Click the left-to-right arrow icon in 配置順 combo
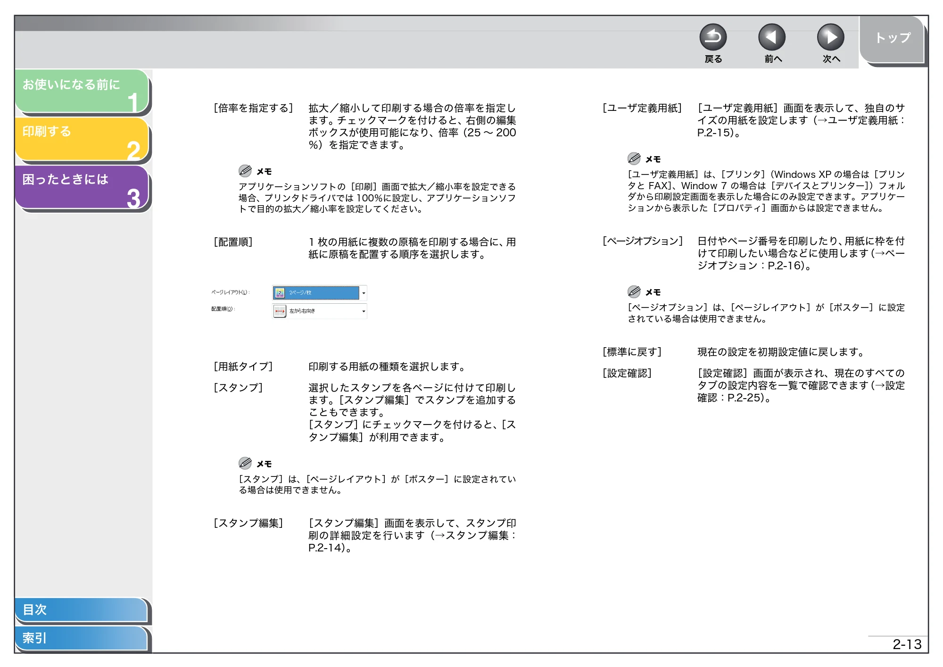 pyautogui.click(x=280, y=311)
